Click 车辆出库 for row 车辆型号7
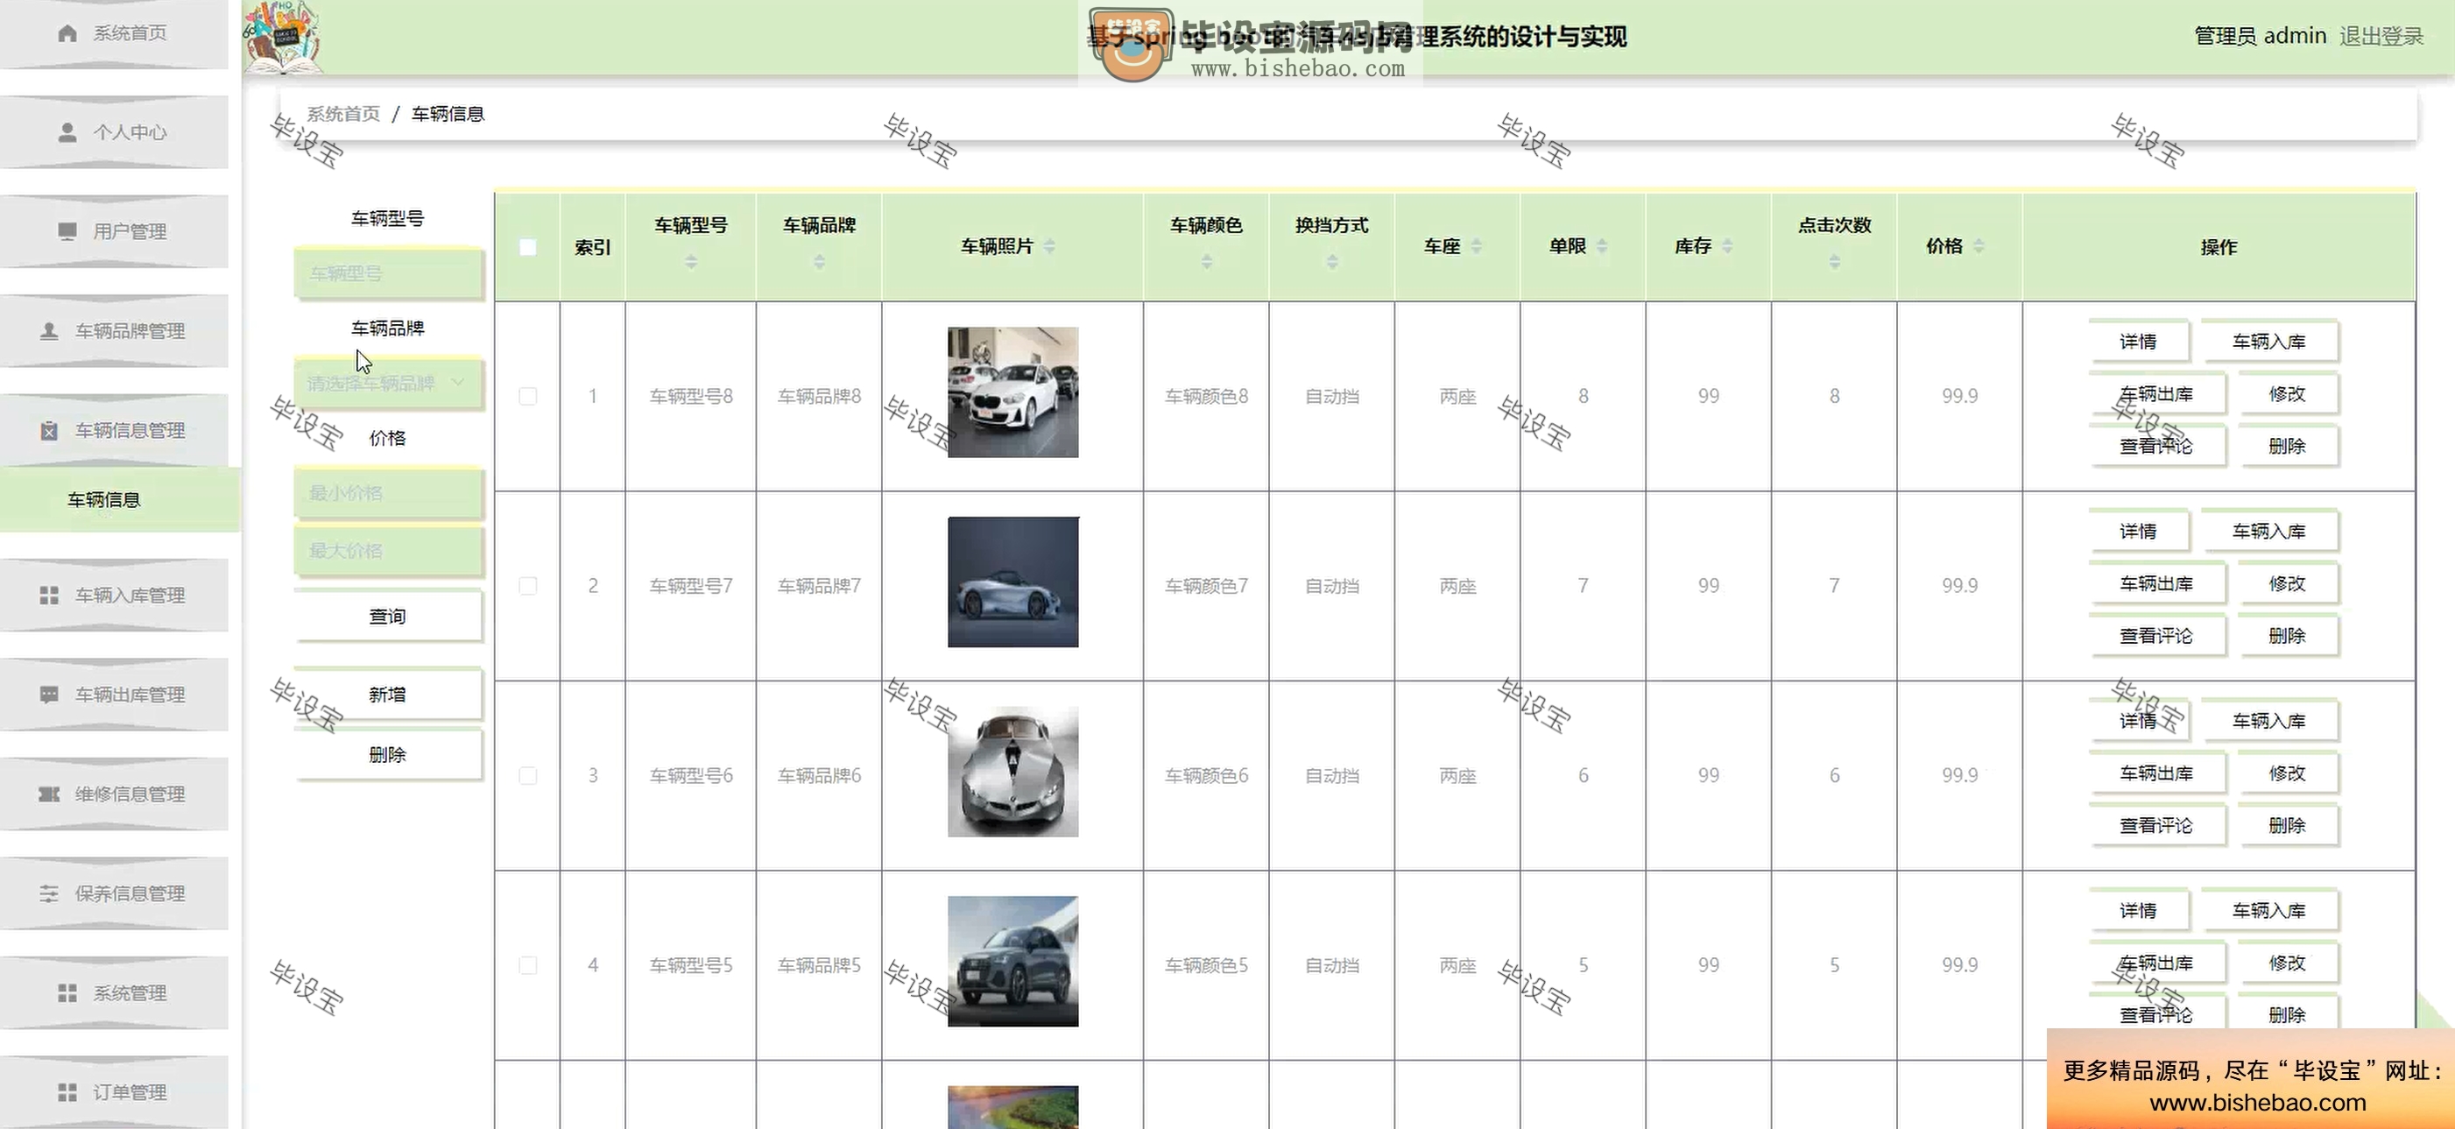The image size is (2455, 1129). click(2156, 583)
